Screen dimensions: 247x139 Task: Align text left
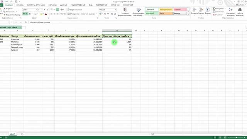pos(51,14)
